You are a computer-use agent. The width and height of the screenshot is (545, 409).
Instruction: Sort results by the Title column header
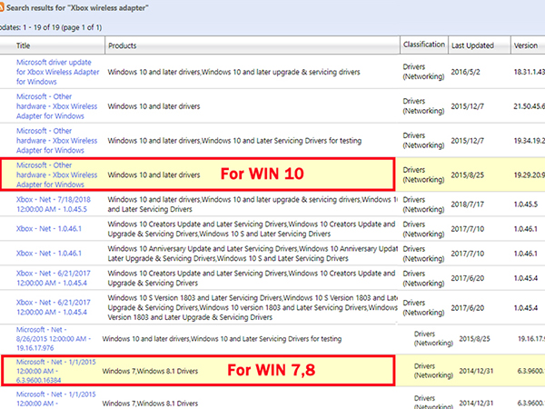24,45
